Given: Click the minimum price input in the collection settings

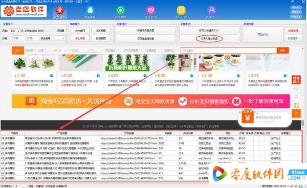Looking at the screenshot, I should pos(19,38).
